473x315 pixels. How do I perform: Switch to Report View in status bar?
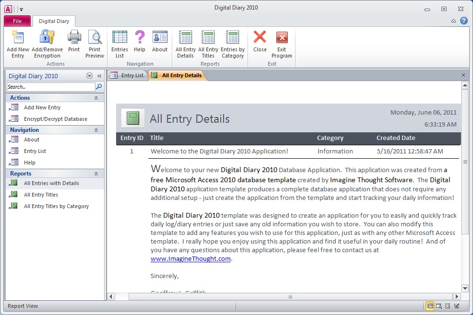tap(430, 306)
